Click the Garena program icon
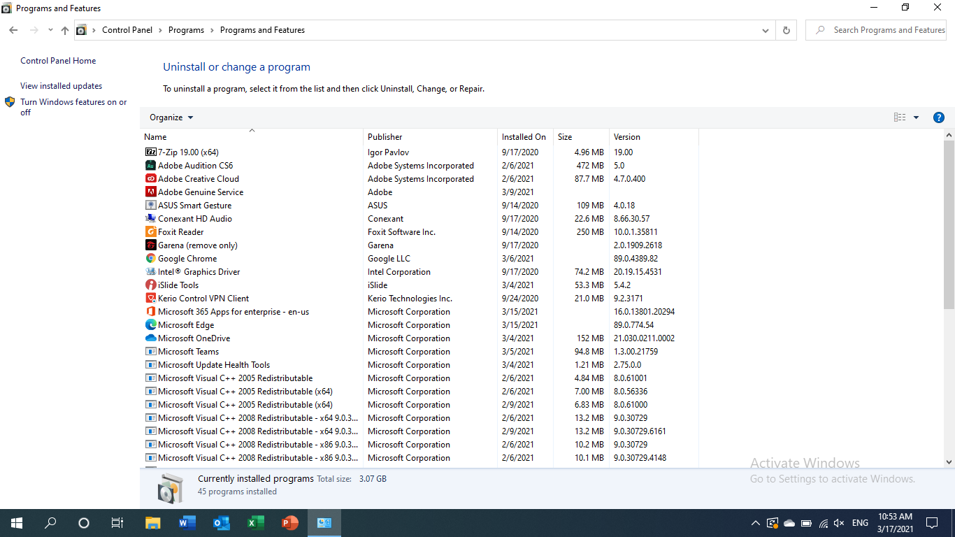Viewport: 955px width, 537px height. pos(150,245)
